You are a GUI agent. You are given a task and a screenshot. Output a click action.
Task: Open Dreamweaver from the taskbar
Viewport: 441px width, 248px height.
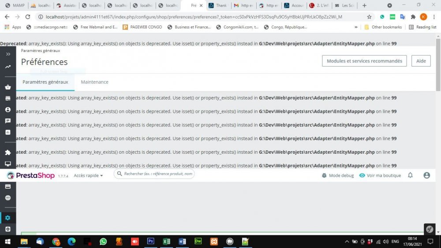coord(198,241)
